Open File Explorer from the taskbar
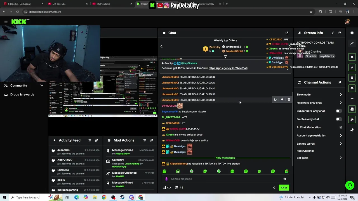 [95, 197]
